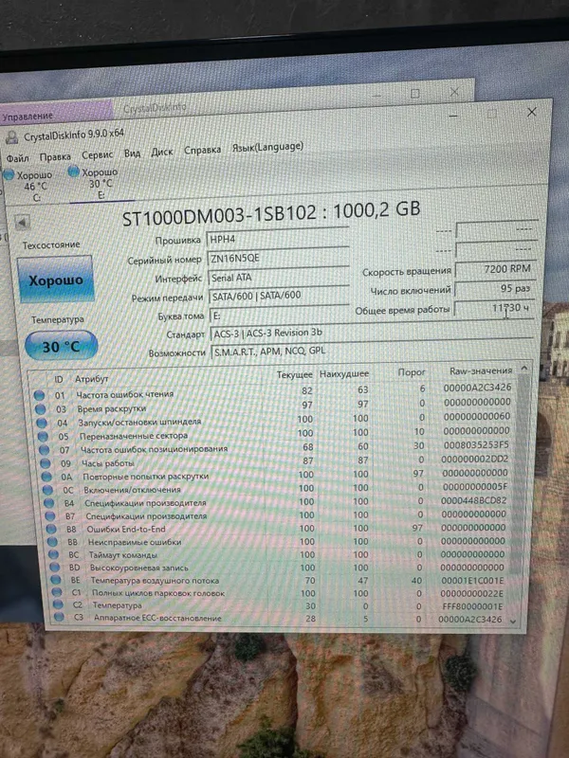Click the Прошивка field HPH4
The height and width of the screenshot is (758, 569).
278,239
